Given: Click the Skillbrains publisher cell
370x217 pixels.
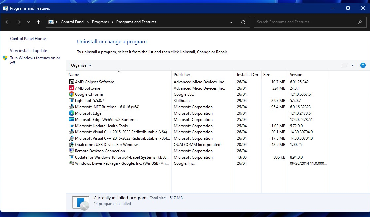Looking at the screenshot, I should (x=182, y=100).
